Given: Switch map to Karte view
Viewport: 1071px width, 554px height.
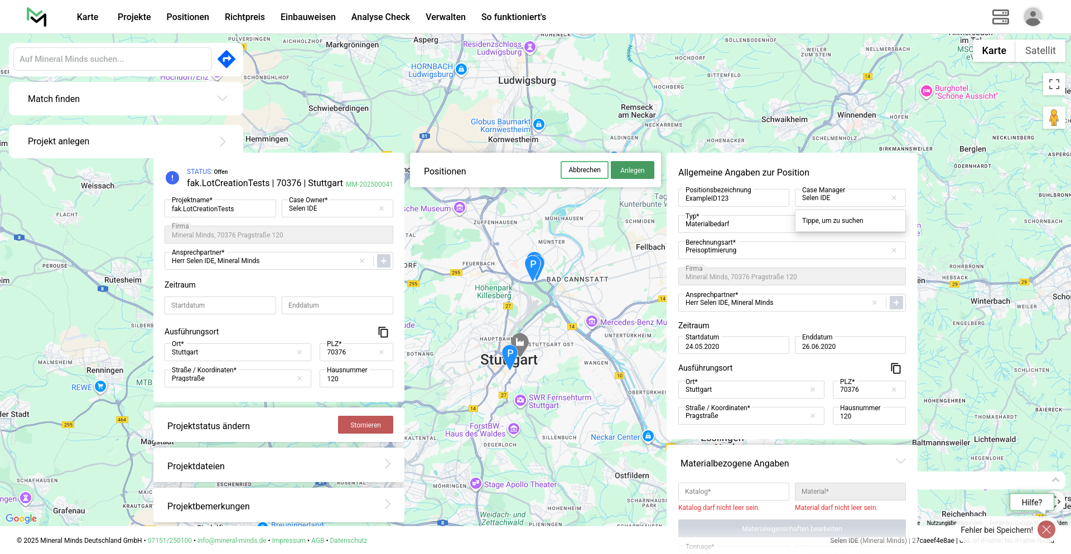Looking at the screenshot, I should pos(993,51).
